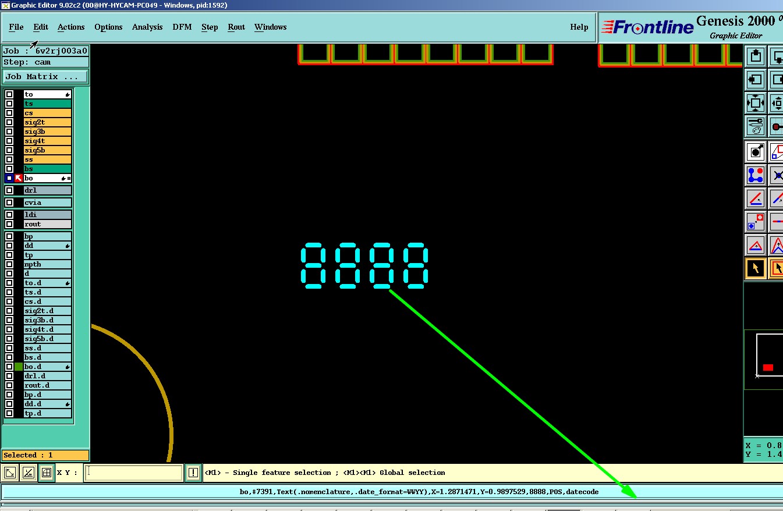Select the dd layer name
This screenshot has width=783, height=511.
[48, 246]
